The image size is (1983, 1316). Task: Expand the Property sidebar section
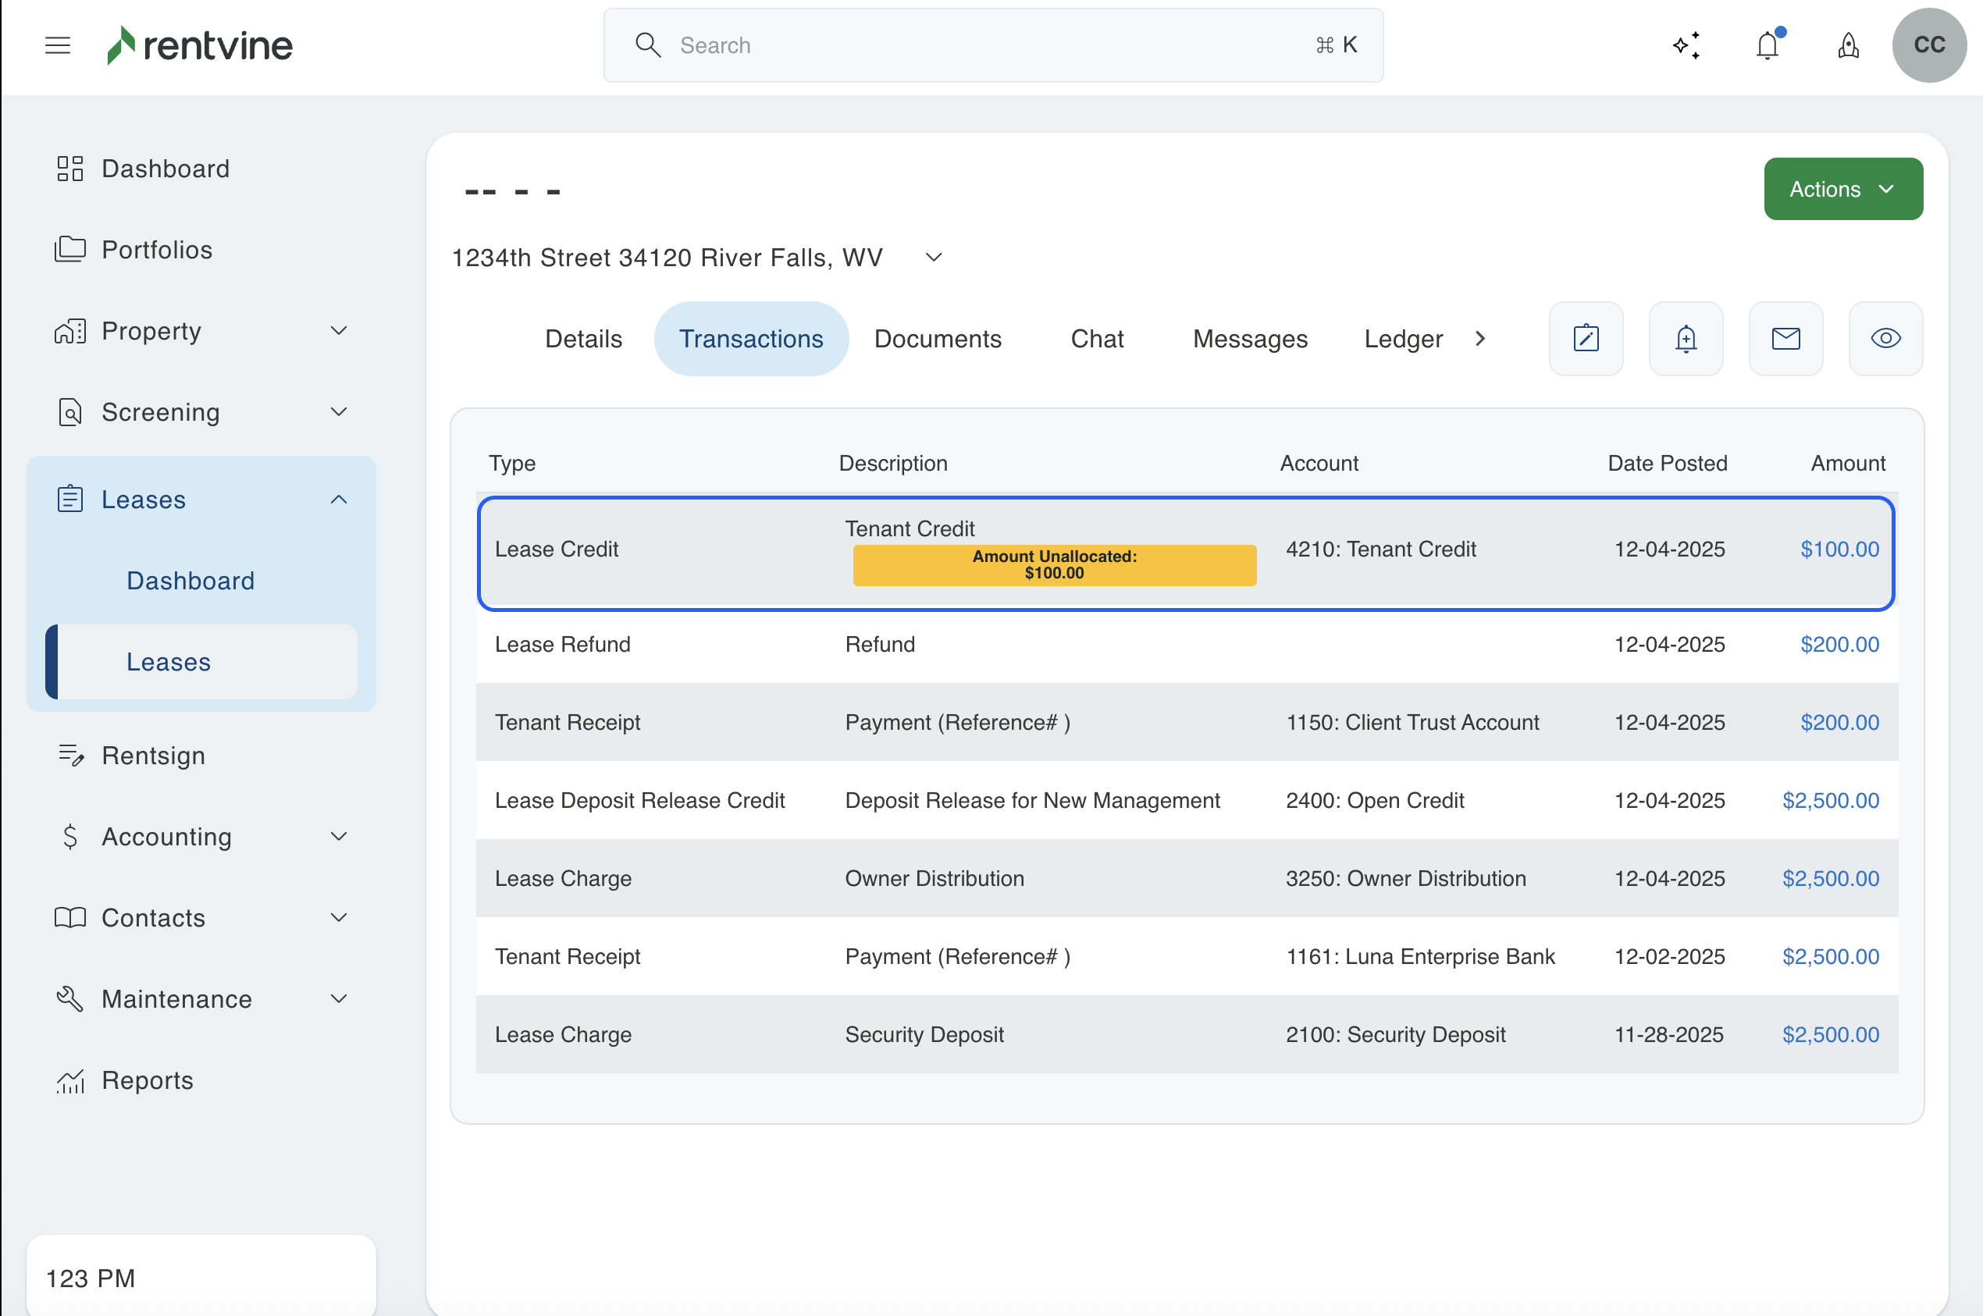338,331
